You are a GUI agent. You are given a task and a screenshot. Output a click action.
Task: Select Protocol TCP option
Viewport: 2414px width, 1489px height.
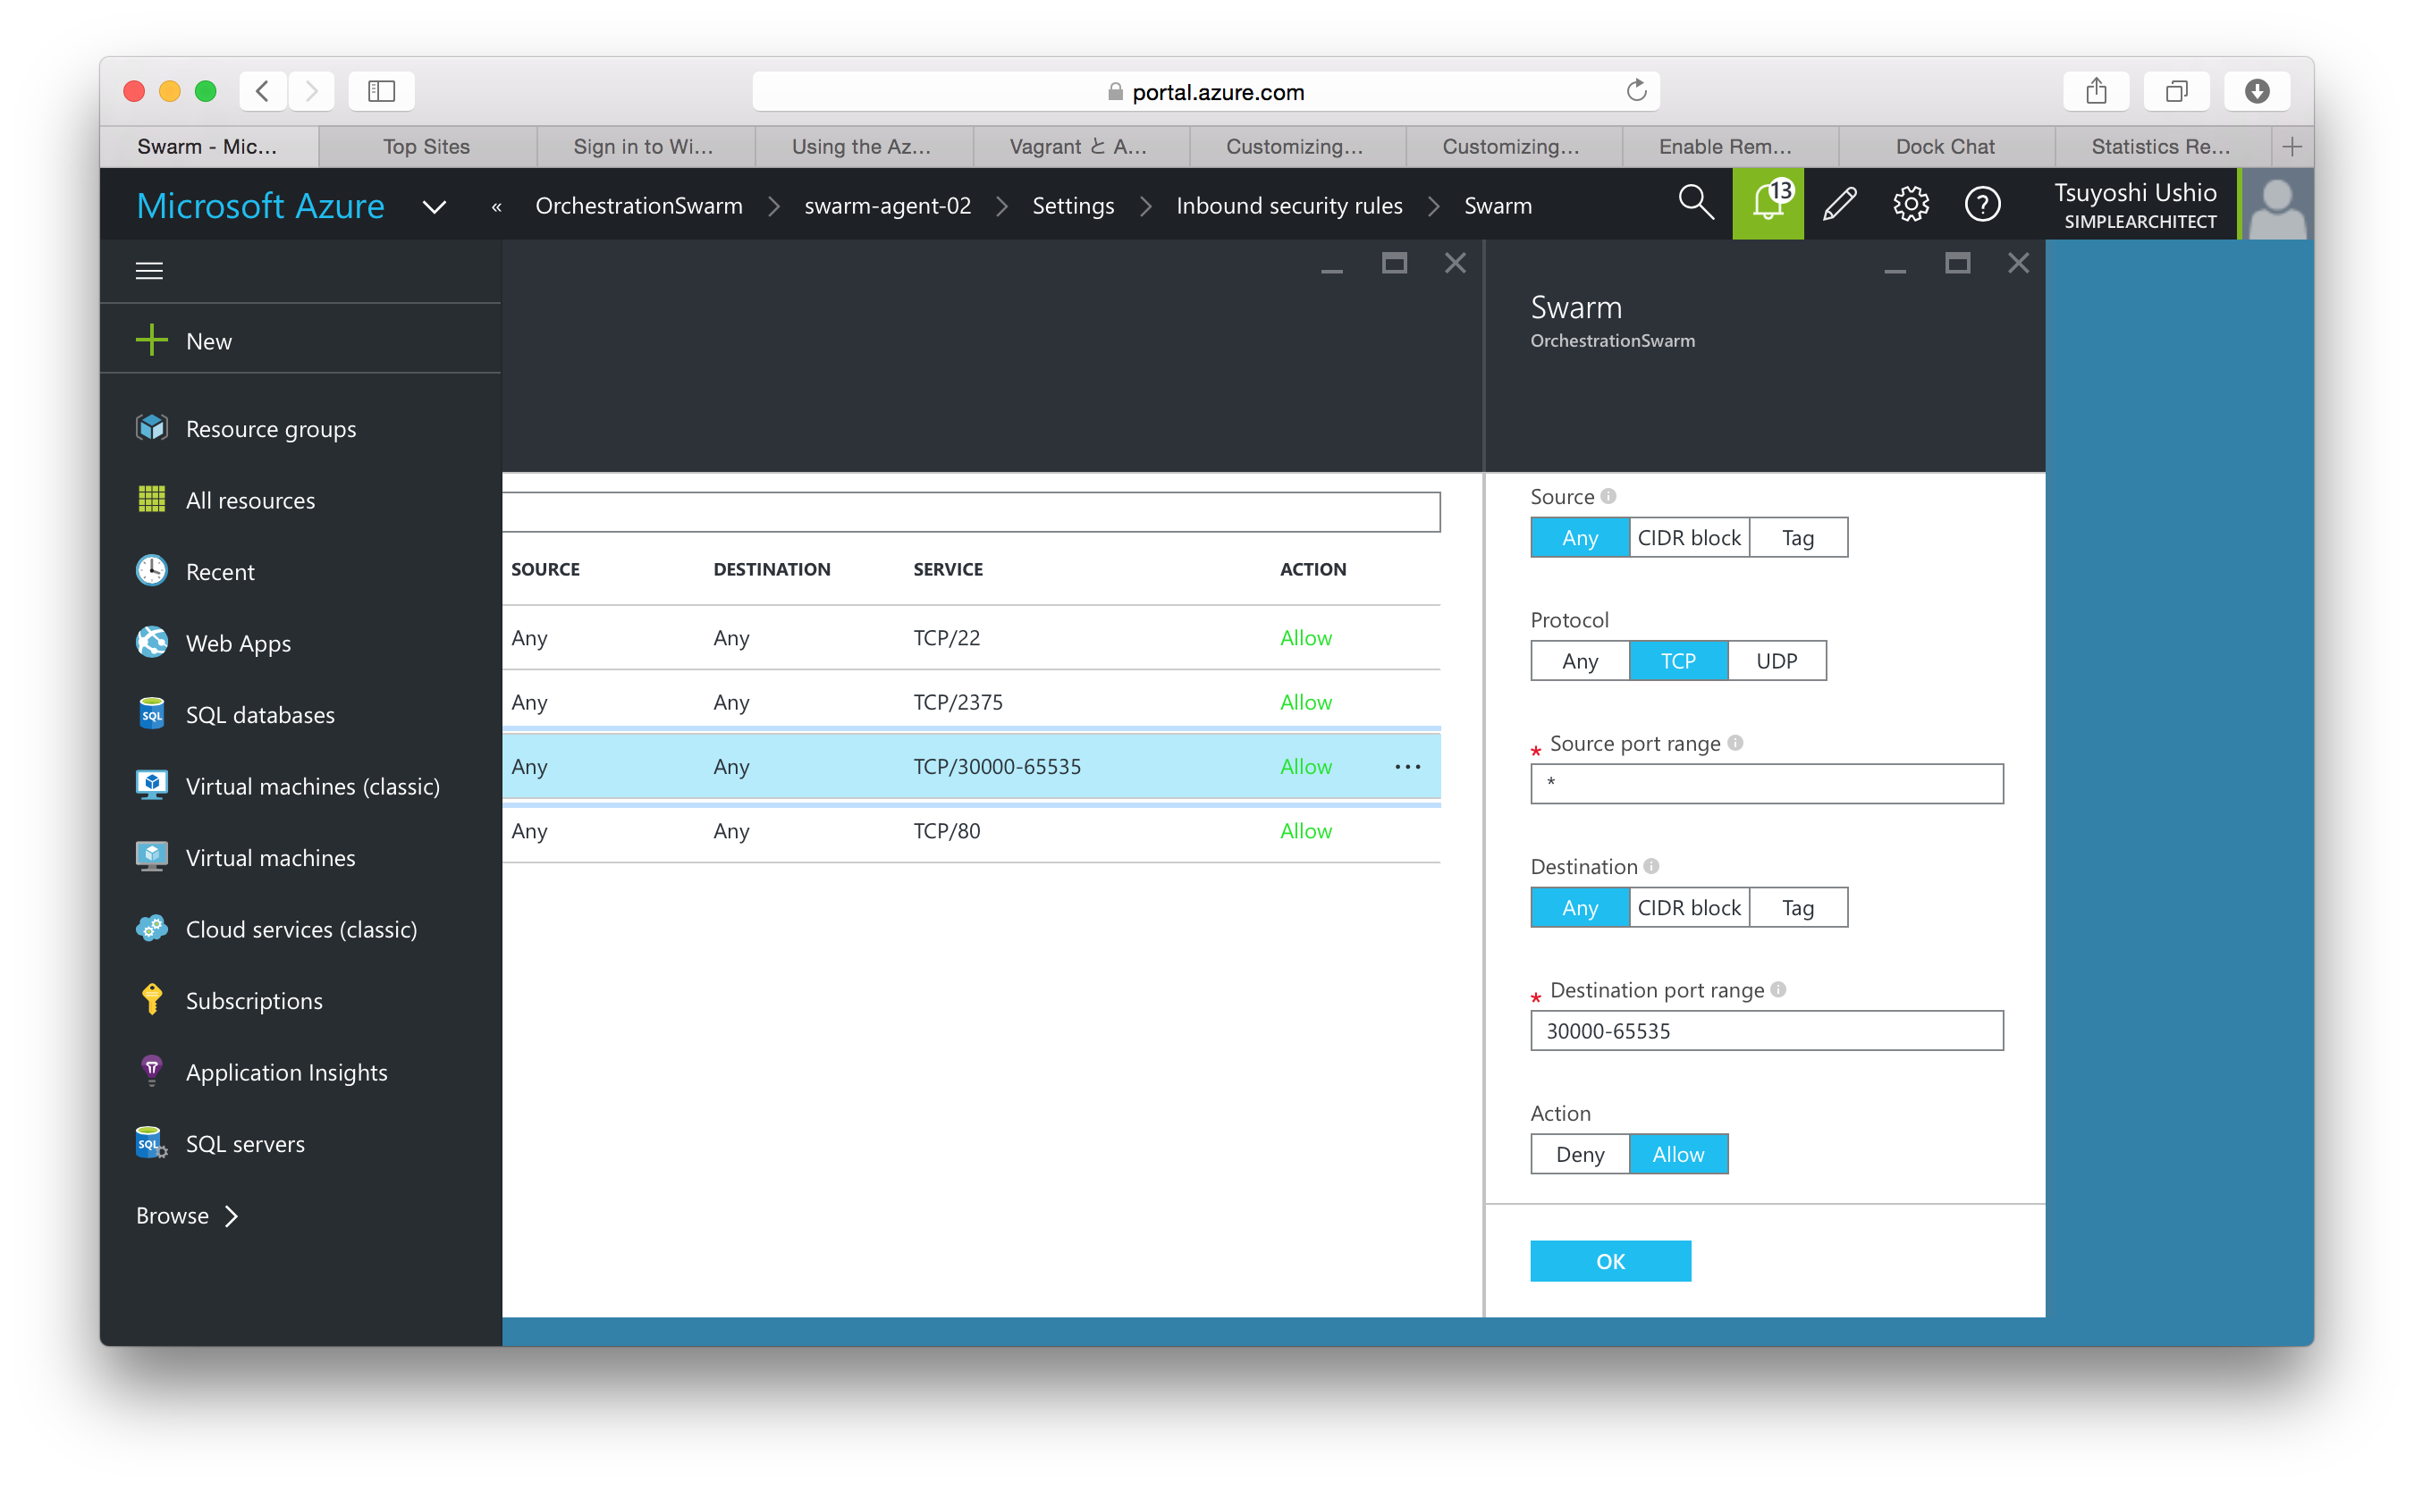click(x=1678, y=660)
